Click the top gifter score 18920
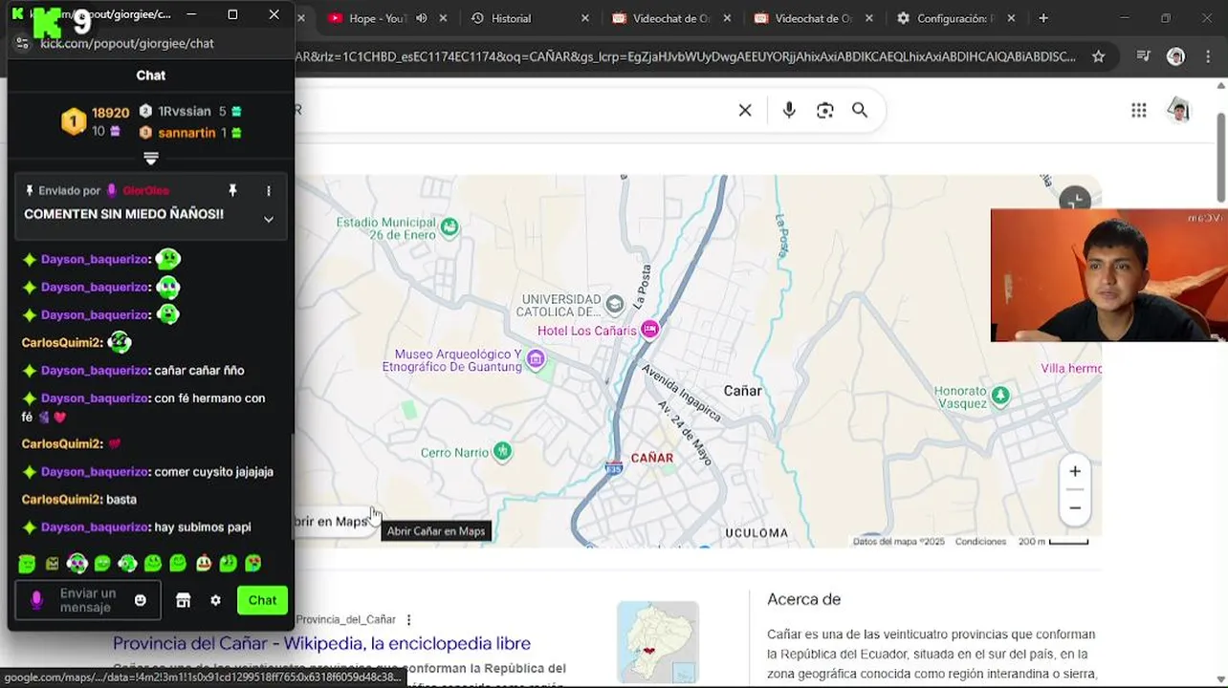Viewport: 1228px width, 688px height. pos(110,113)
